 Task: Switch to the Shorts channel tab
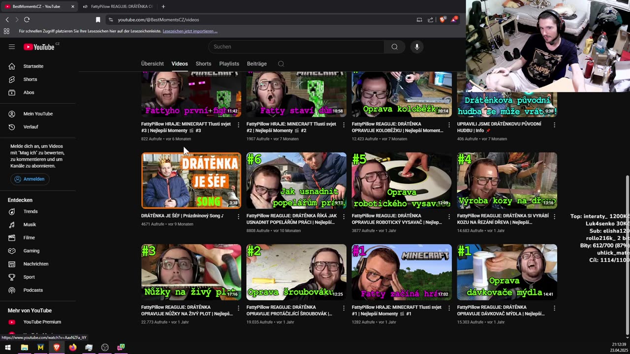click(x=203, y=64)
